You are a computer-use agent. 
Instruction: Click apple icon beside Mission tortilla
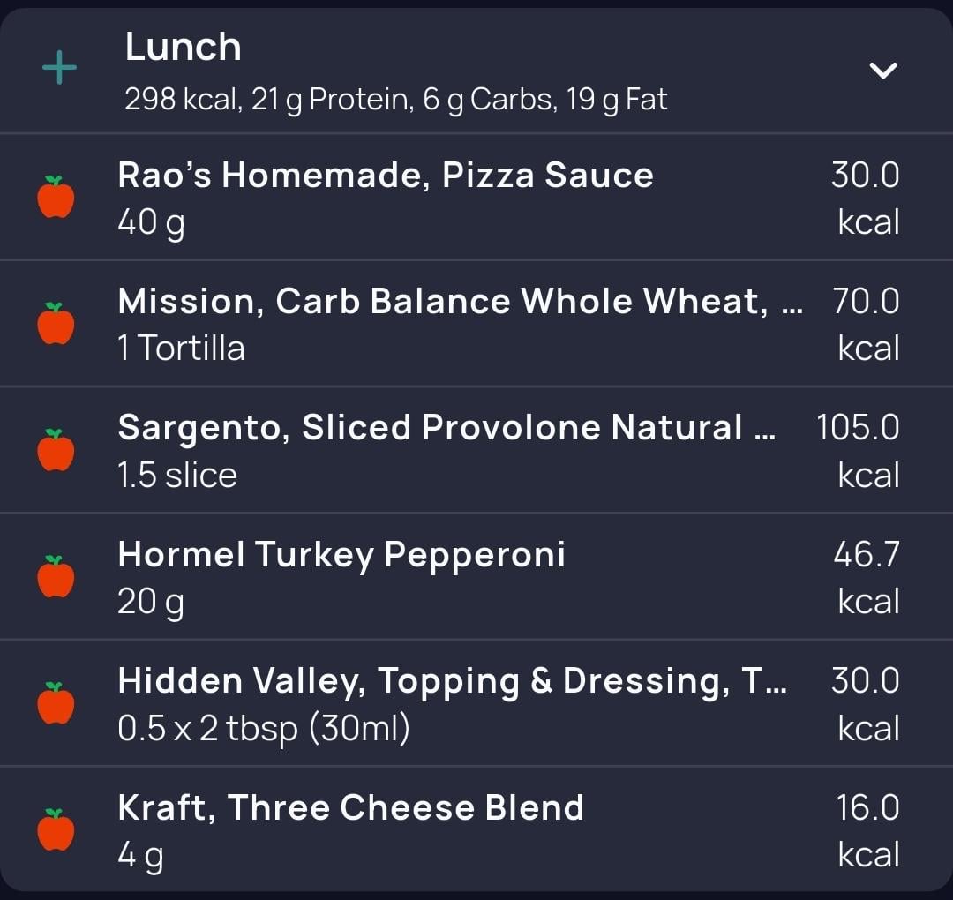coord(56,323)
